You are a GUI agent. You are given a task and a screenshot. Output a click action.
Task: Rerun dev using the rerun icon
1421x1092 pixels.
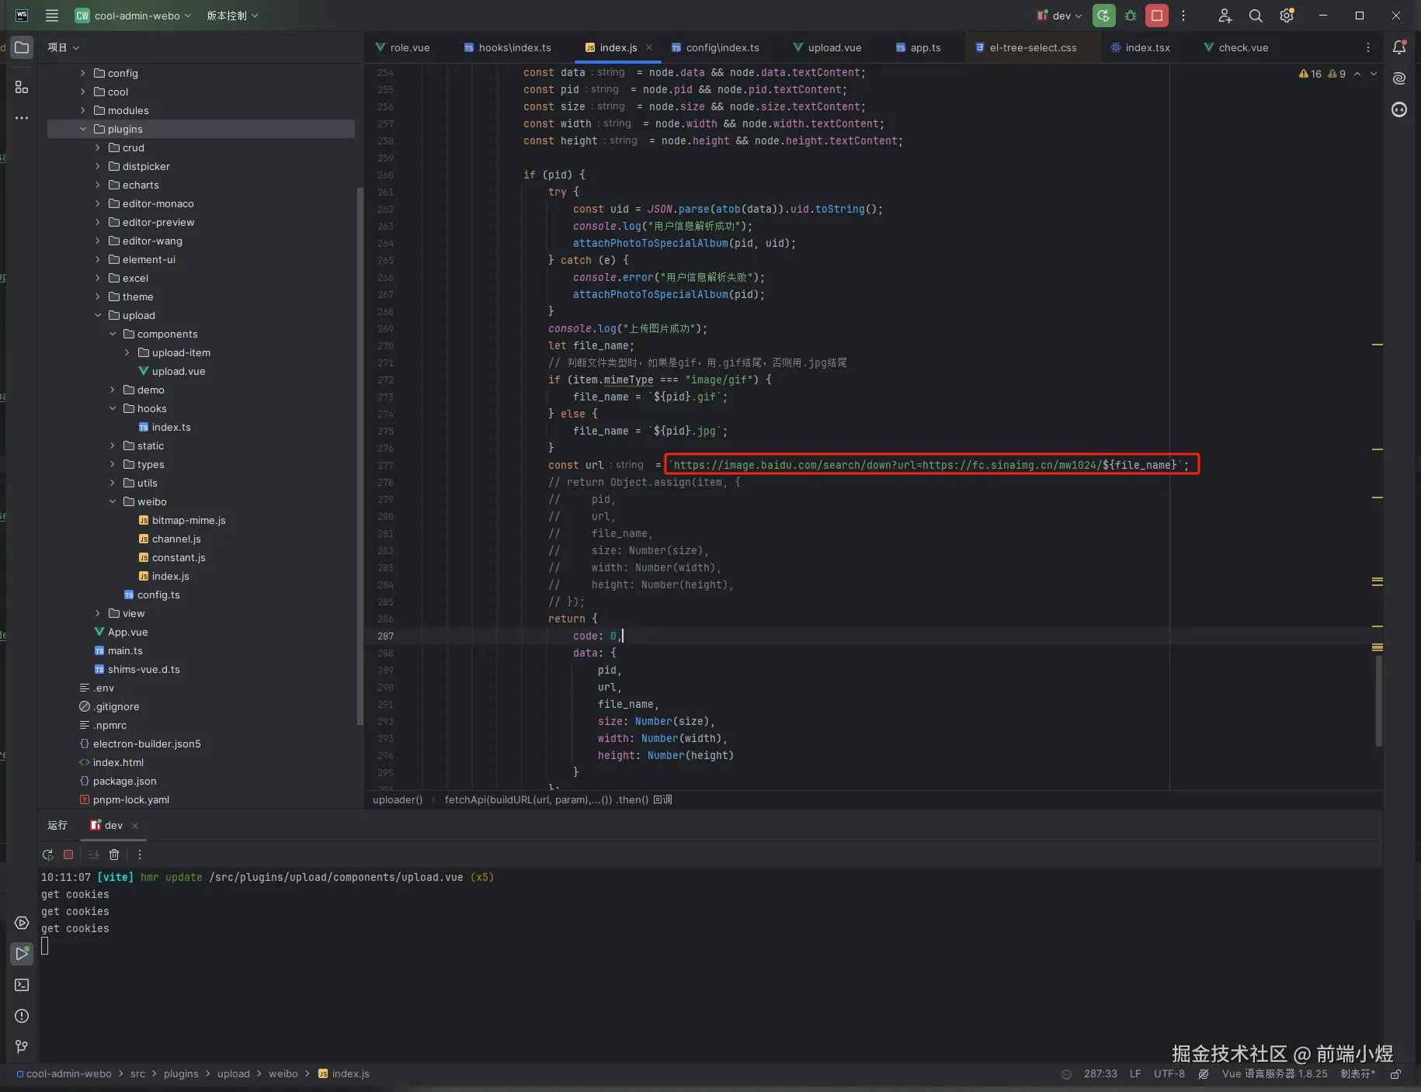48,855
